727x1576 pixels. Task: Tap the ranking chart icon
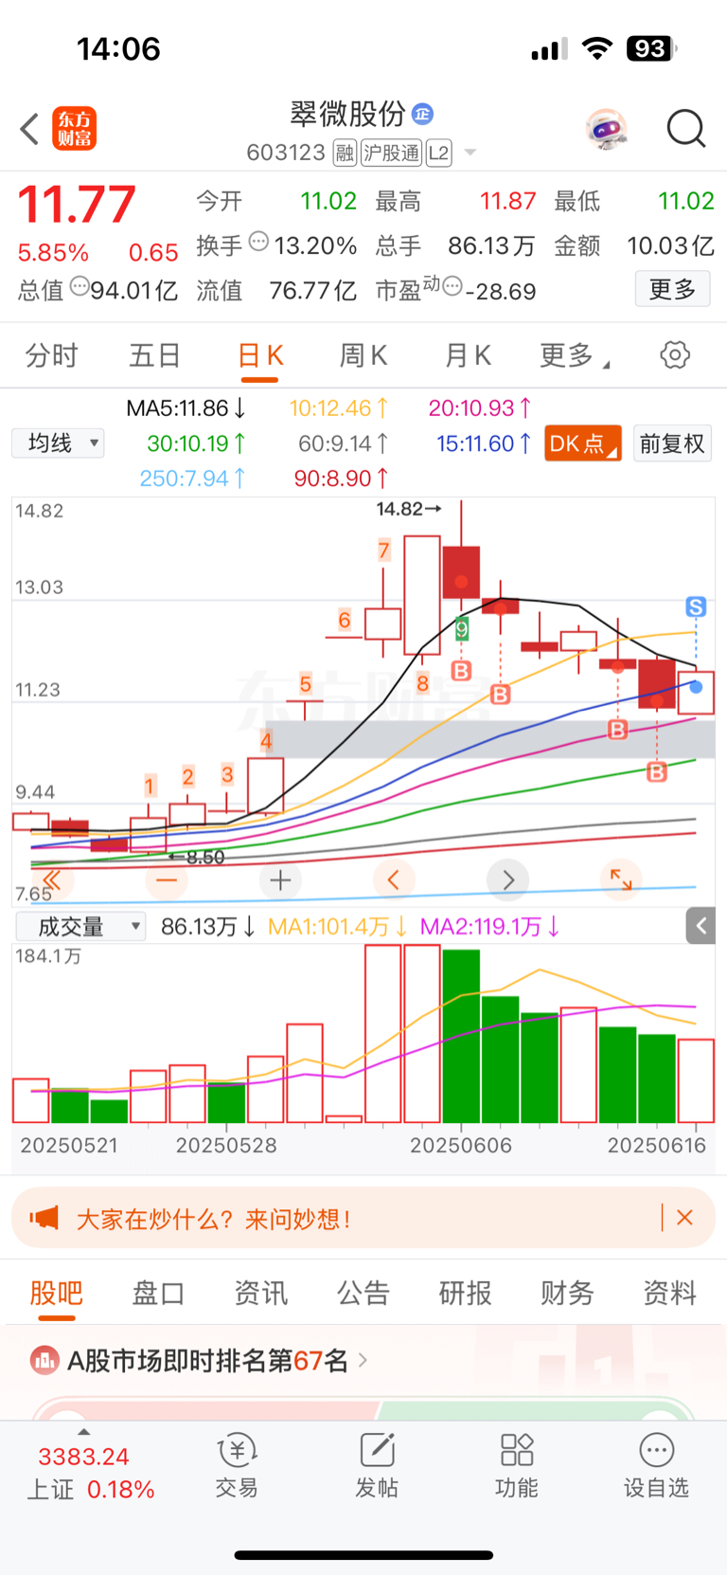pyautogui.click(x=44, y=1361)
